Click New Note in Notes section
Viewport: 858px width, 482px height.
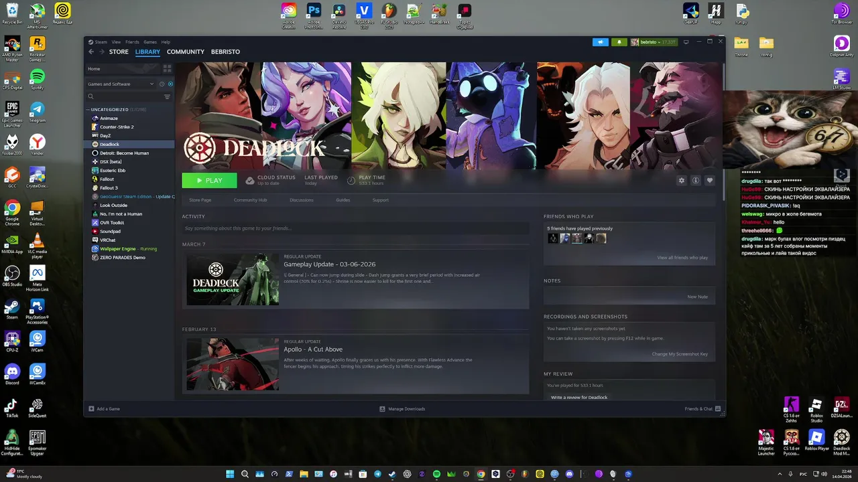pos(697,297)
